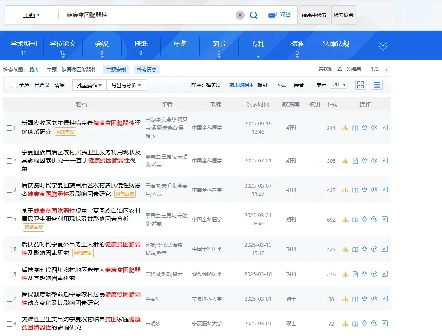This screenshot has width=442, height=336.
Task: Launch the AI assistant icon on first result
Action: pyautogui.click(x=385, y=128)
